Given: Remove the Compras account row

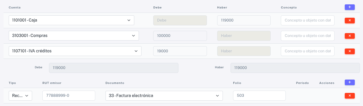Looking at the screenshot, I should tap(349, 36).
